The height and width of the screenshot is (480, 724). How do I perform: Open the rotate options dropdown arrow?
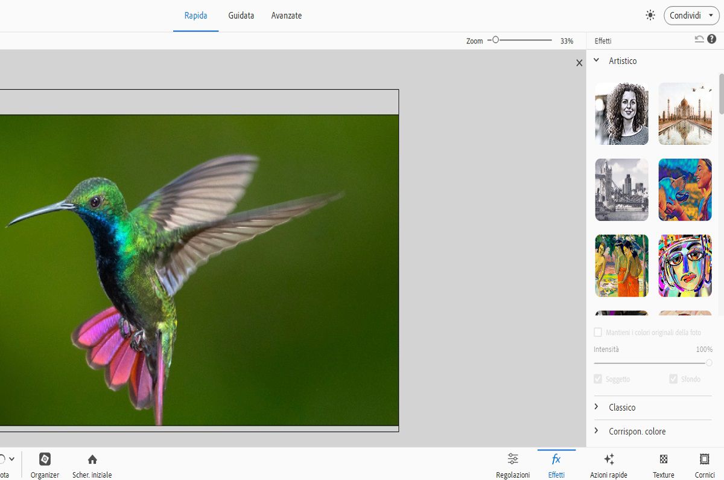(x=11, y=459)
